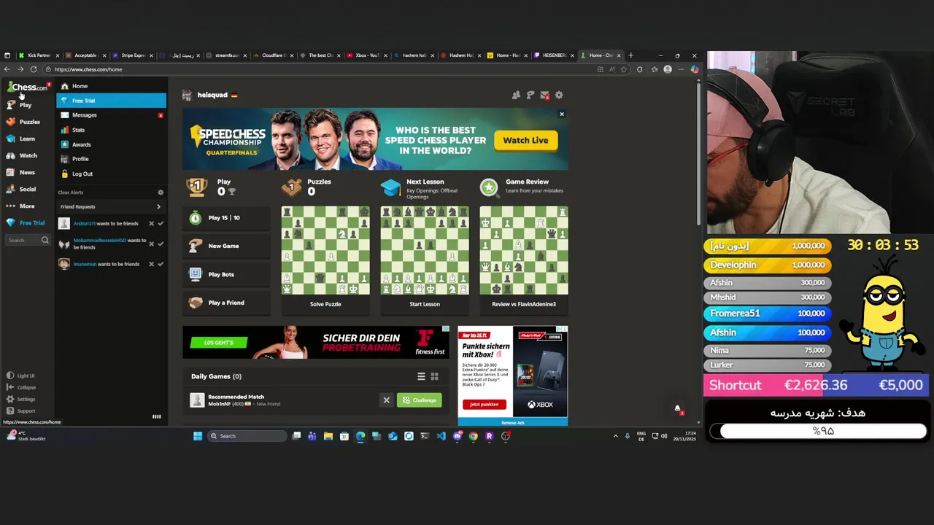Screen dimensions: 934x525
Task: Open the gear settings icon in the page header
Action: (x=559, y=95)
